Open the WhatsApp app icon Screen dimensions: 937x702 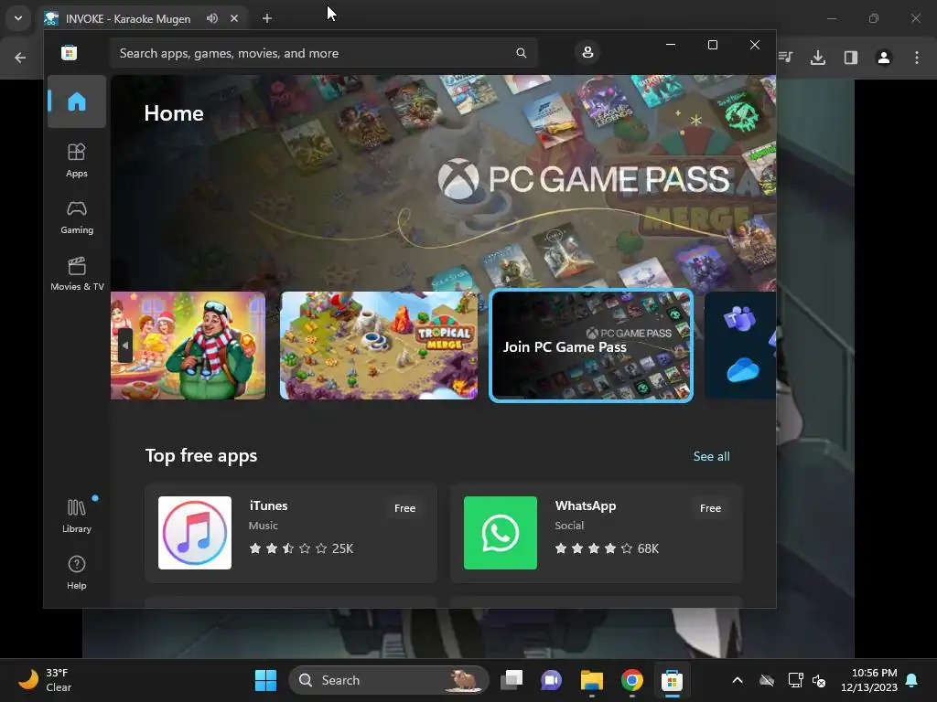coord(501,533)
